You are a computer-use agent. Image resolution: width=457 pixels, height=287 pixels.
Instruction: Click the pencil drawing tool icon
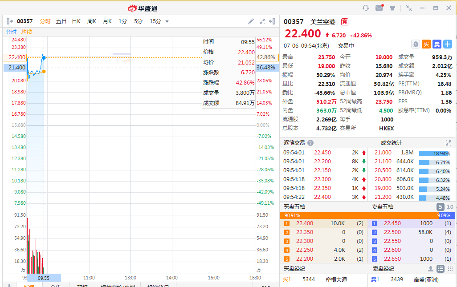coord(251,21)
